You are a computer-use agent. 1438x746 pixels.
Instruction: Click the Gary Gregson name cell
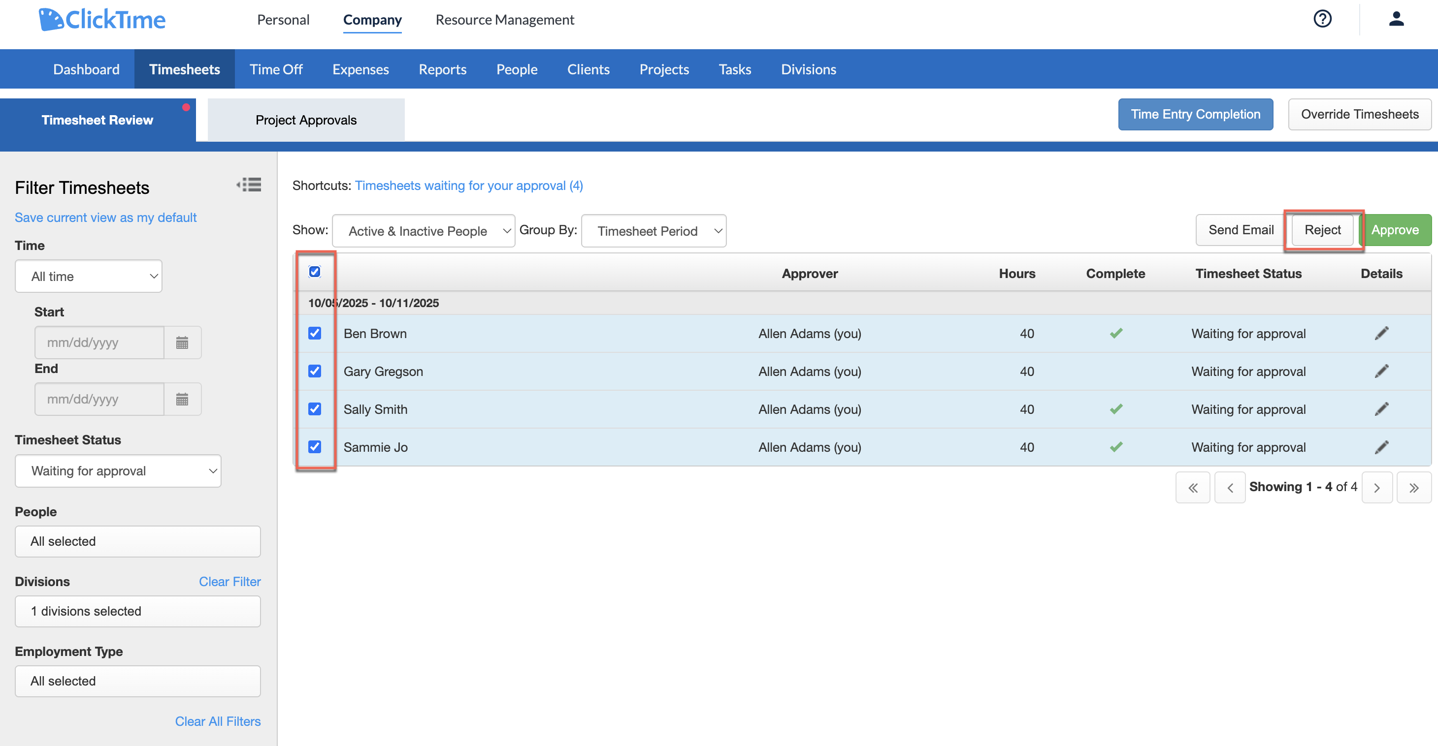coord(383,372)
